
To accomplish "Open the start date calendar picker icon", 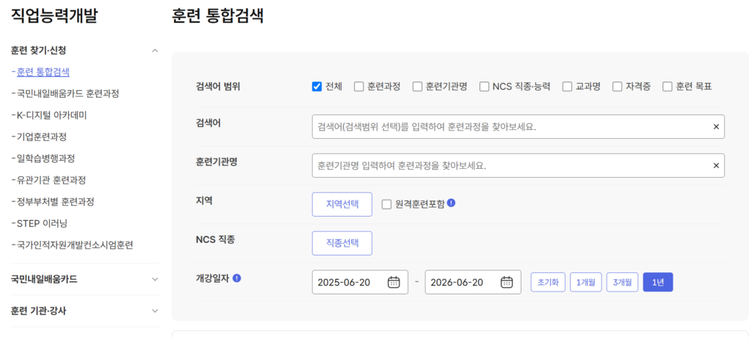I will (x=394, y=282).
